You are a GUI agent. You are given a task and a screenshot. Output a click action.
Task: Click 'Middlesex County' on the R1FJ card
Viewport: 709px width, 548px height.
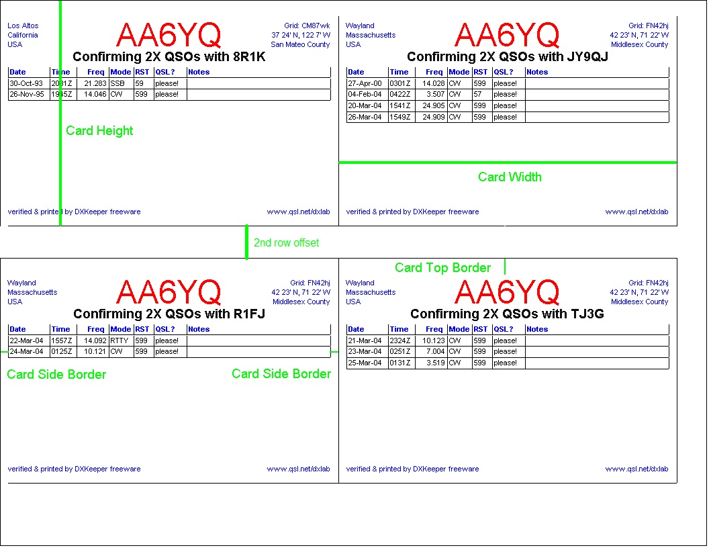tap(301, 302)
